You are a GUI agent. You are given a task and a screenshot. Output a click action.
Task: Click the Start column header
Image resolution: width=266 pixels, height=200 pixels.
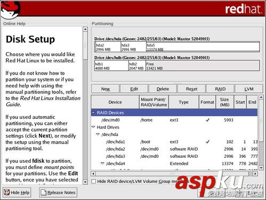(240, 102)
